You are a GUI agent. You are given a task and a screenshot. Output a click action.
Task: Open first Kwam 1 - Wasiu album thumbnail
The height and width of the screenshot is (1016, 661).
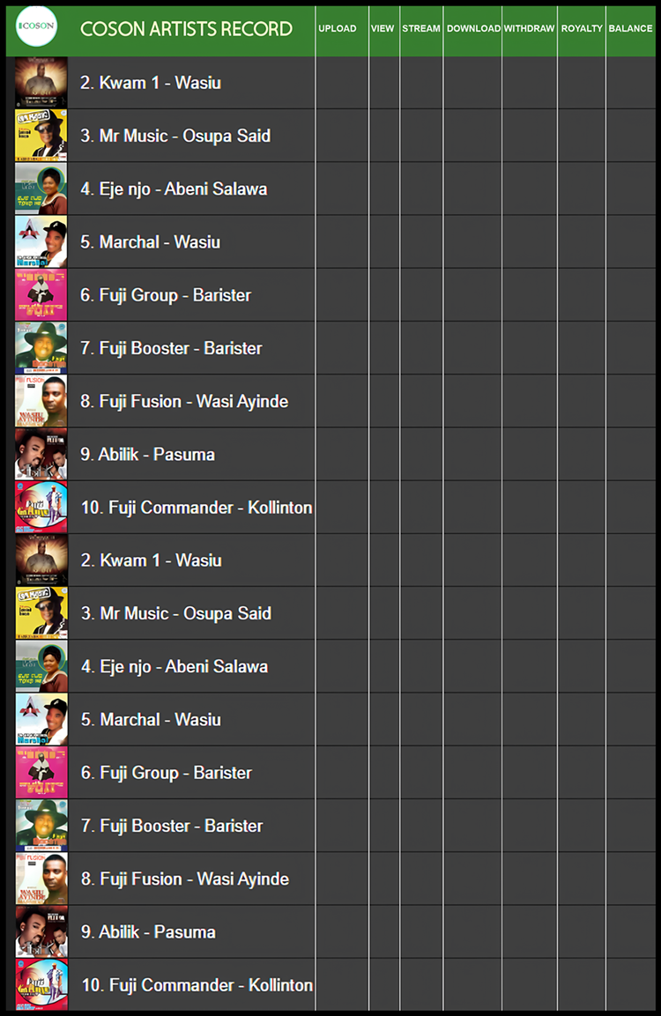pyautogui.click(x=41, y=83)
